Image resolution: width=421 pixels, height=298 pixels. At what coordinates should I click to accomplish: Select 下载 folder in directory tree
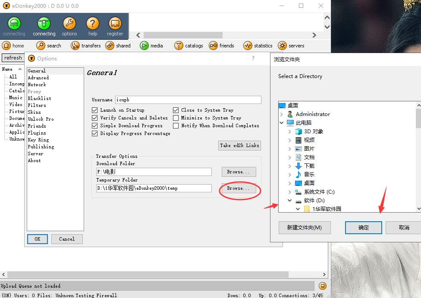tap(309, 166)
